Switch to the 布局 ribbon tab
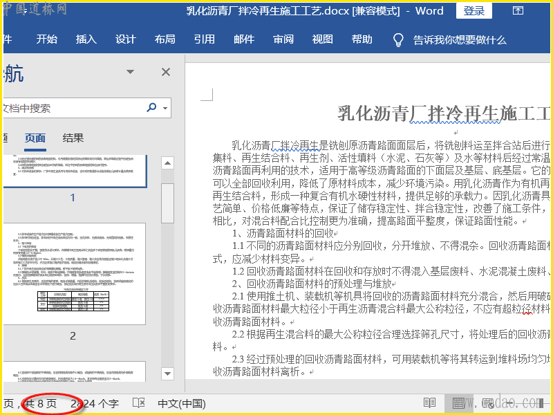The height and width of the screenshot is (415, 553). (x=165, y=39)
